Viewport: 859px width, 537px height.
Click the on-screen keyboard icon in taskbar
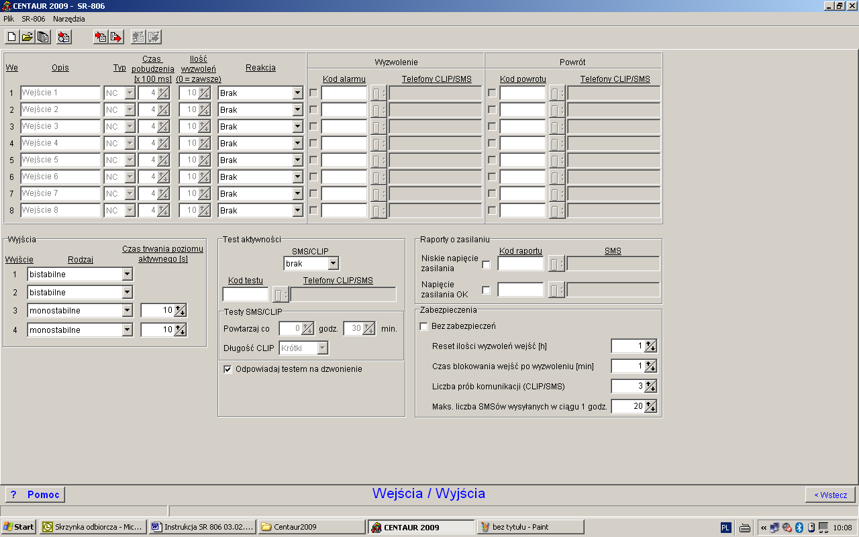click(745, 528)
